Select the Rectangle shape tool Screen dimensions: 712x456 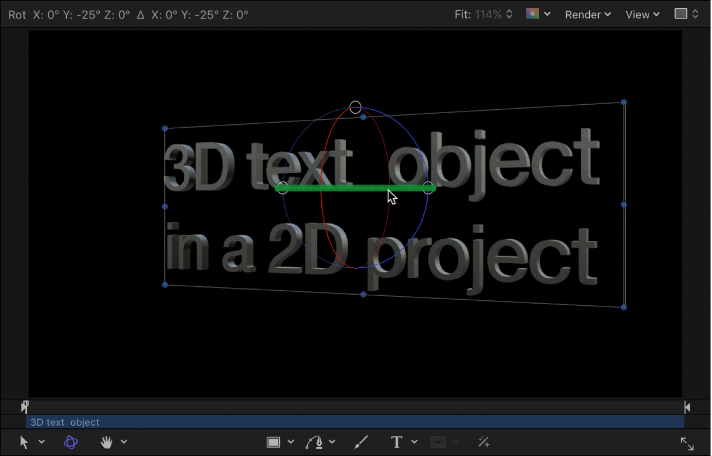pos(274,441)
